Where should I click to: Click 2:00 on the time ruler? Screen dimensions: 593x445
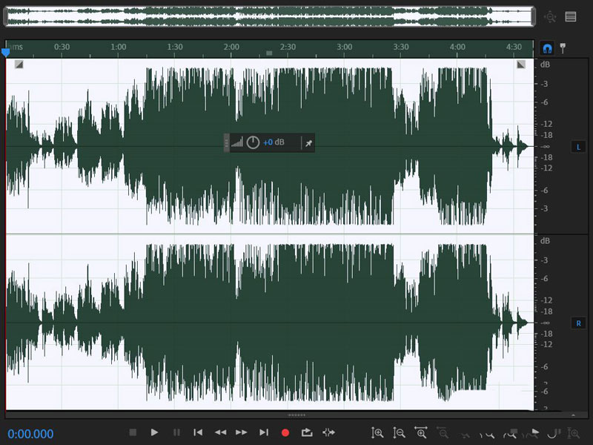point(231,47)
